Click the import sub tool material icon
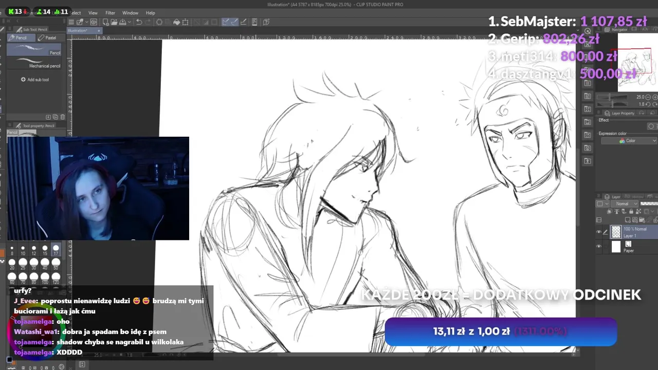The image size is (658, 370). pos(48,117)
